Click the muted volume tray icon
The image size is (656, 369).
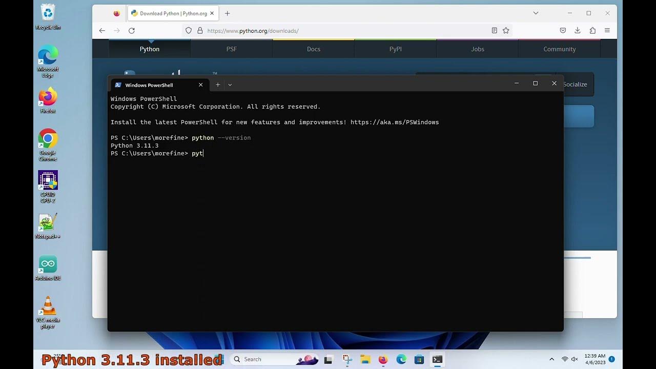click(575, 359)
